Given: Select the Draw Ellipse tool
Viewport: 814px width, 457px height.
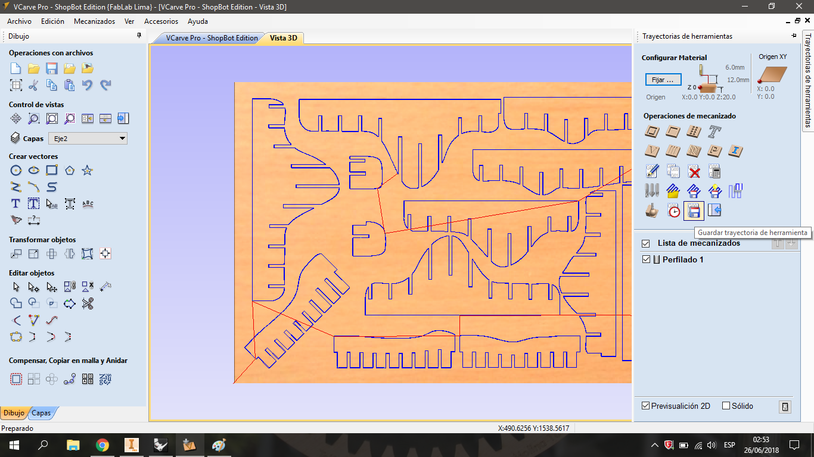Looking at the screenshot, I should click(34, 171).
